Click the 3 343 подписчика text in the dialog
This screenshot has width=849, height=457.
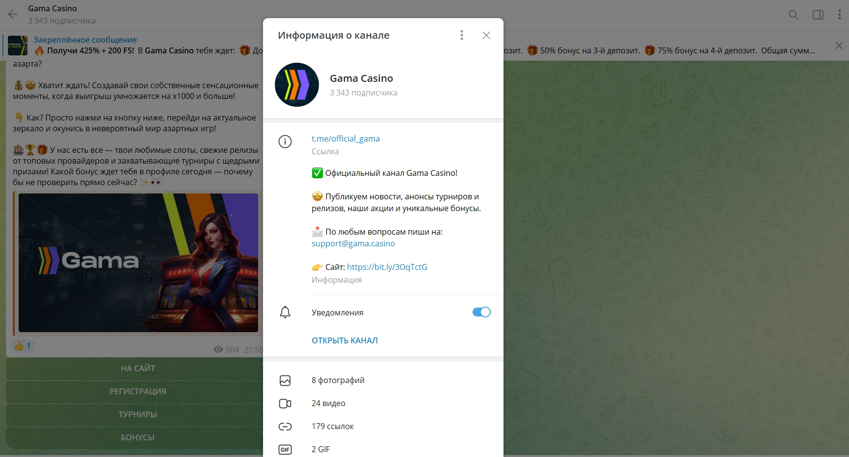[x=364, y=93]
